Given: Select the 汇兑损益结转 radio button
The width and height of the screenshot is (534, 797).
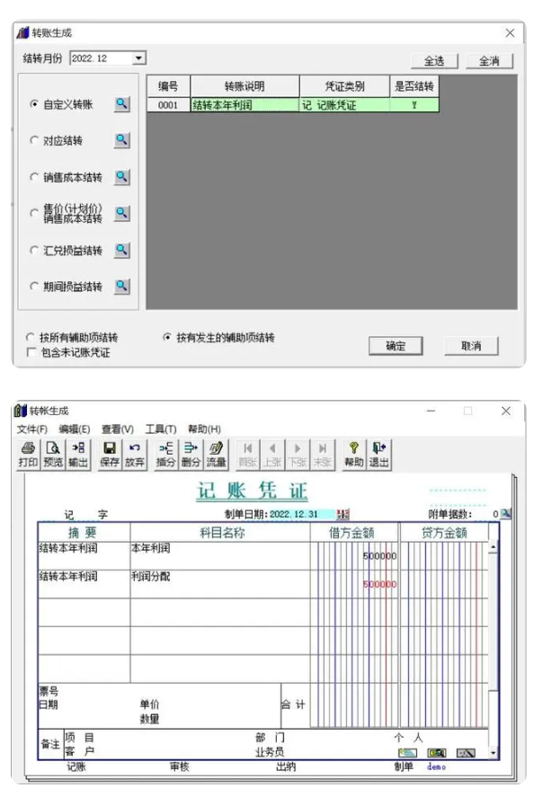Looking at the screenshot, I should point(34,250).
